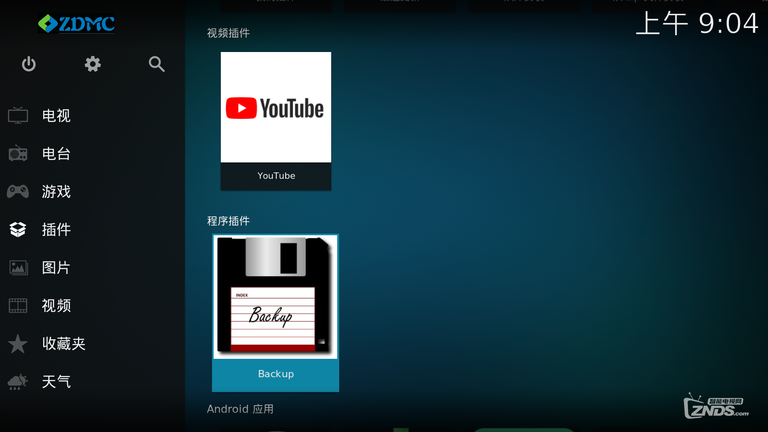This screenshot has width=768, height=432.
Task: Click the film strip video icon
Action: click(18, 306)
